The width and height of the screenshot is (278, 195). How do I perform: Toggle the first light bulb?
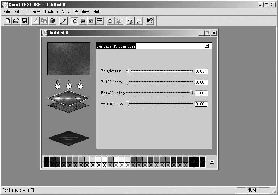pos(57,84)
